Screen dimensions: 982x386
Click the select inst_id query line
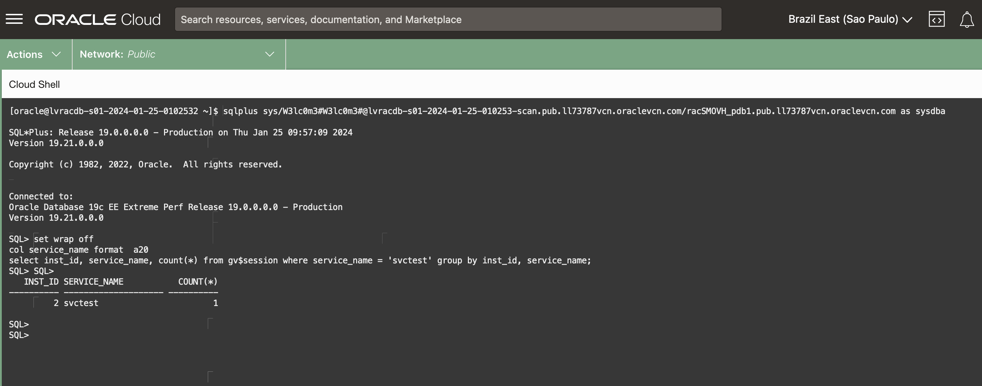300,261
